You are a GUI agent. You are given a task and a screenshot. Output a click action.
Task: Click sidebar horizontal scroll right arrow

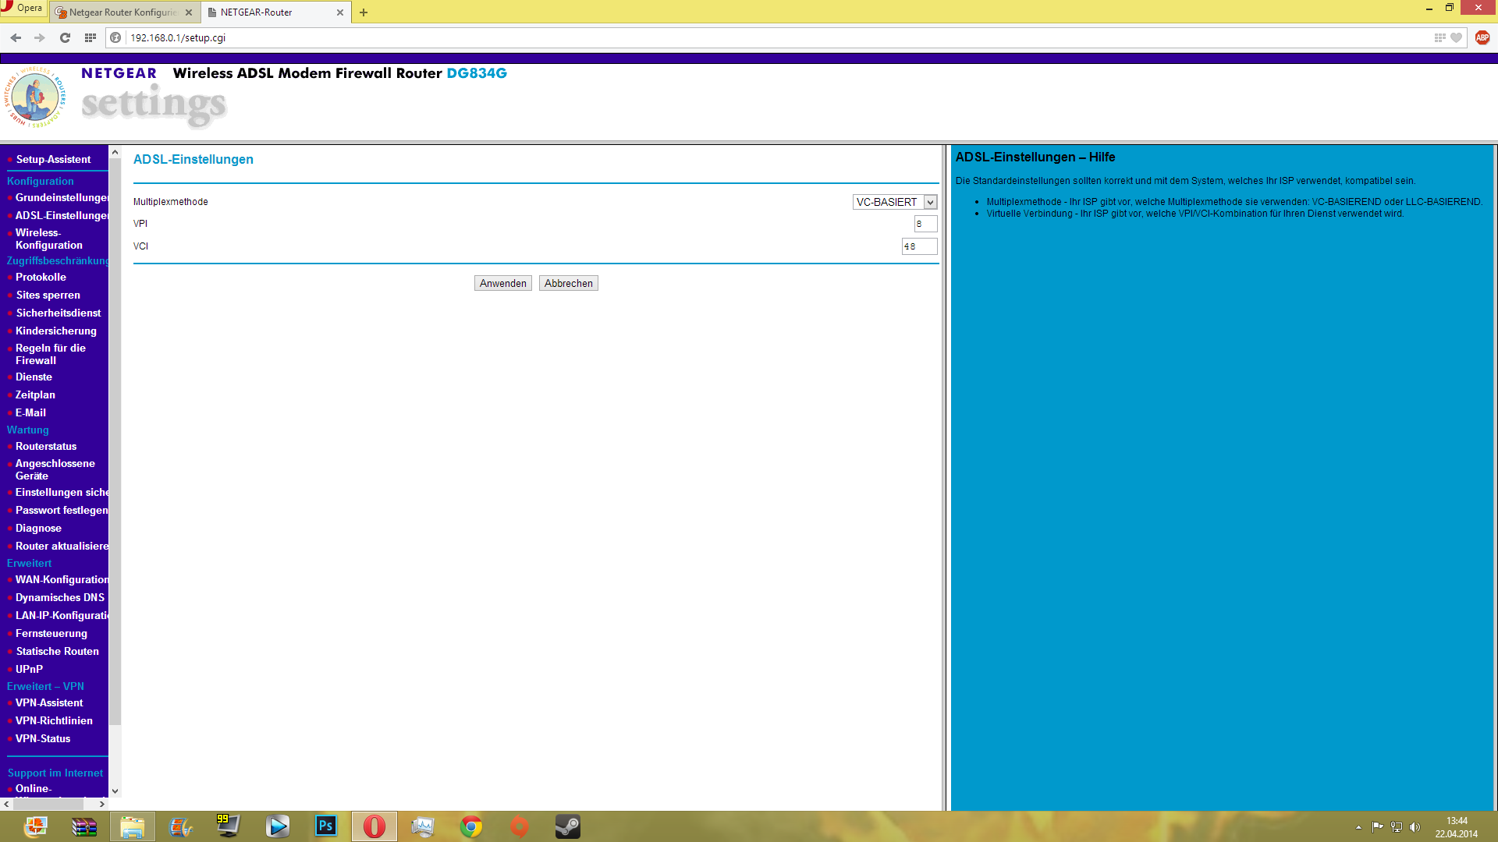pyautogui.click(x=101, y=804)
